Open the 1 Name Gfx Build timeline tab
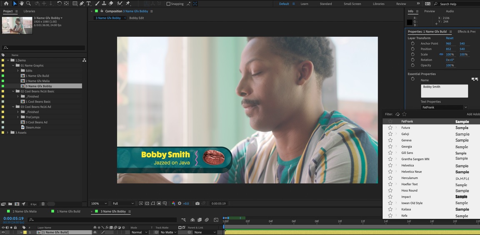Viewport: 480px width, 235px height. coord(68,212)
